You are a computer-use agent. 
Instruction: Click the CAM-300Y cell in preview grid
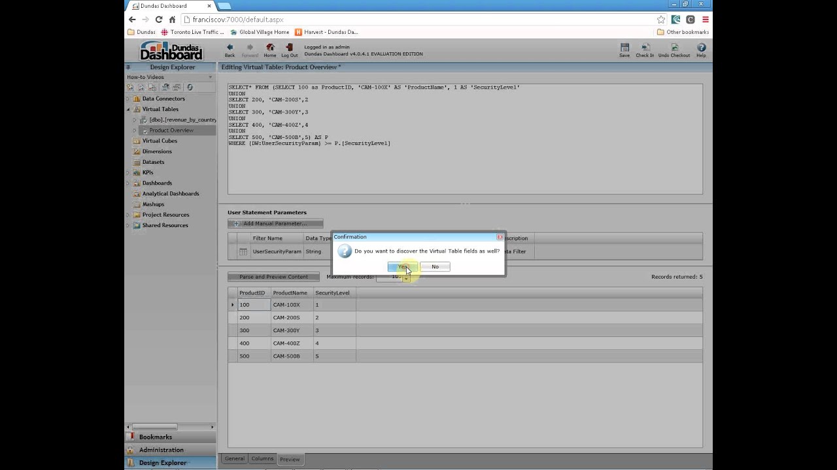(x=291, y=330)
